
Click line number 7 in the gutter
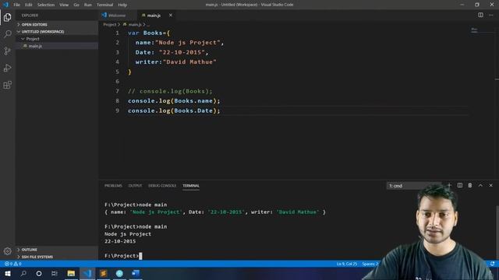(117, 91)
